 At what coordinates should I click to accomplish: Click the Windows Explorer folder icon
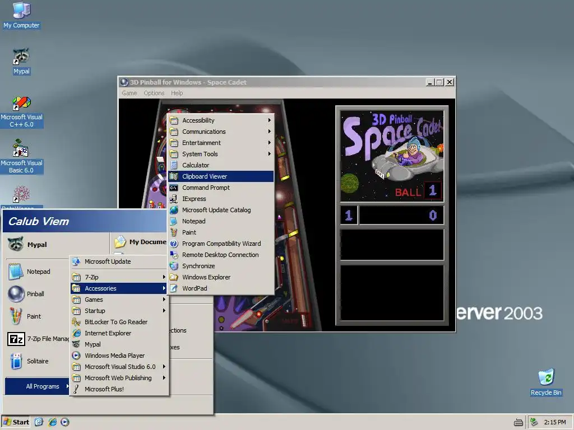coord(174,277)
